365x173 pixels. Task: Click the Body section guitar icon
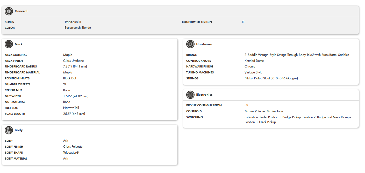point(9,130)
